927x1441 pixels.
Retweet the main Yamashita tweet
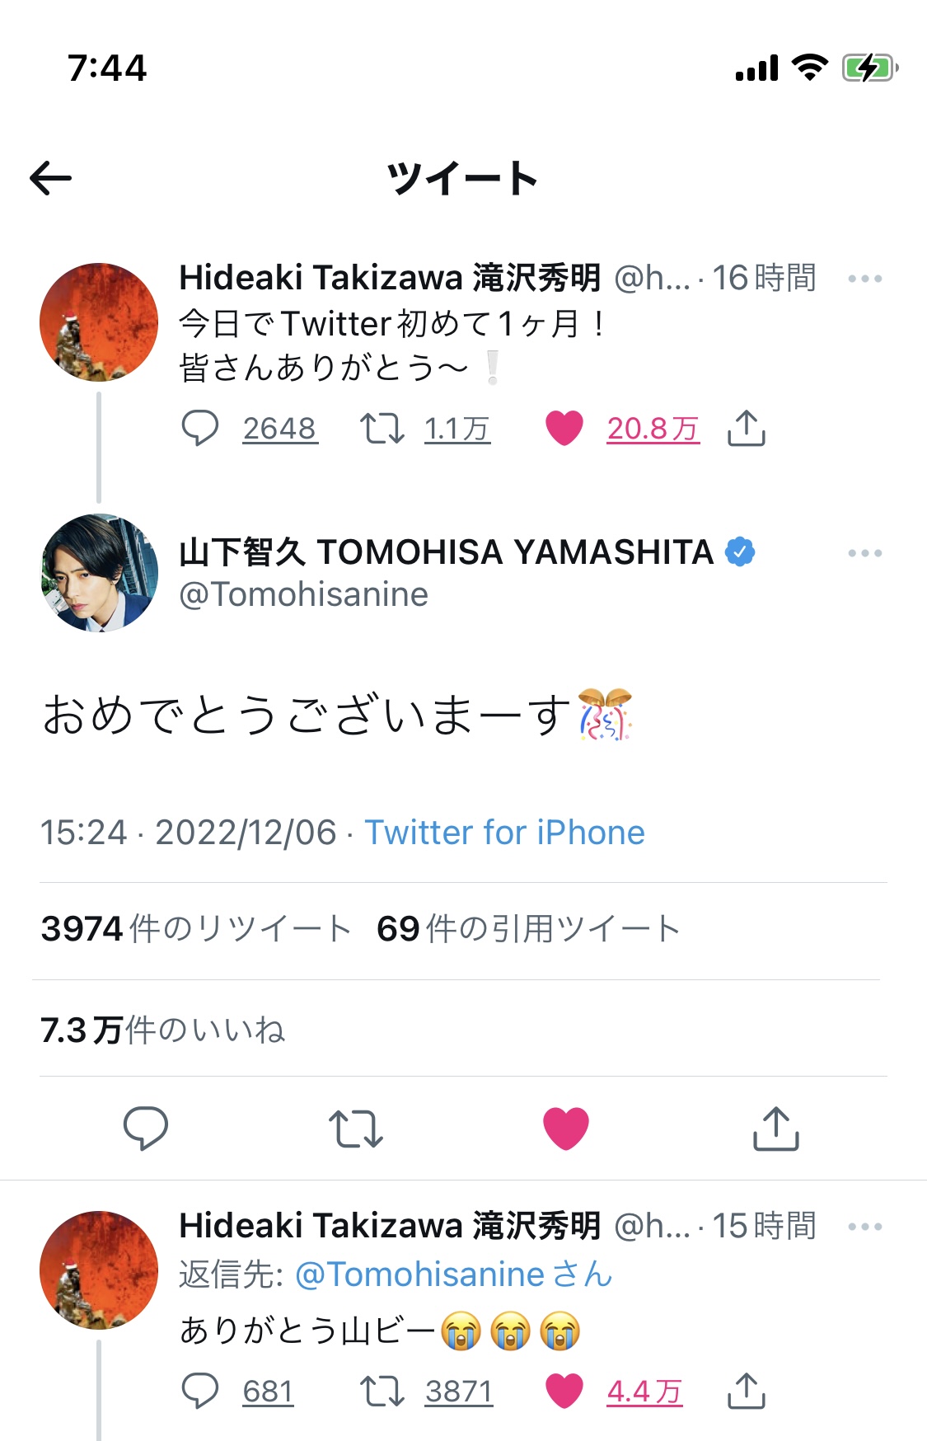(355, 1128)
